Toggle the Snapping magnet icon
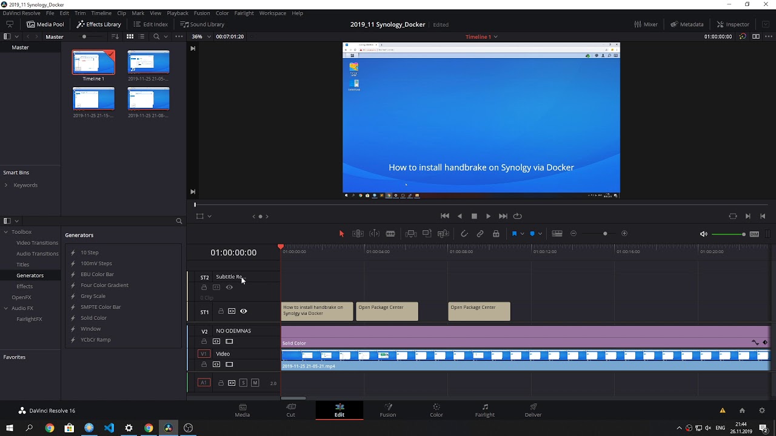Viewport: 776px width, 436px height. (464, 234)
